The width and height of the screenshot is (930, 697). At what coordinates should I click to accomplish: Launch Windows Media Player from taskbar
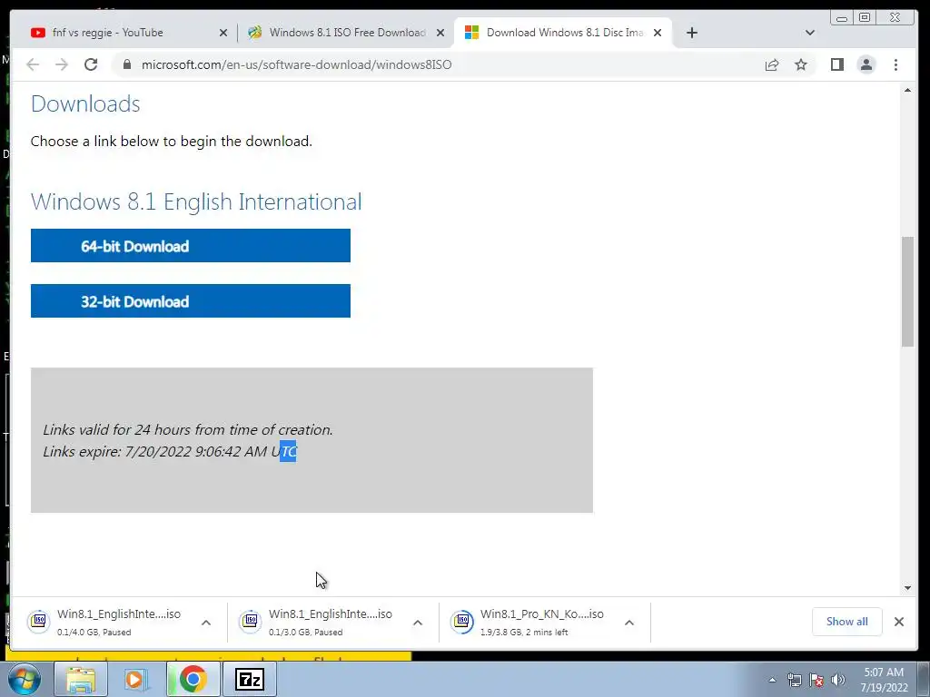[x=136, y=679]
